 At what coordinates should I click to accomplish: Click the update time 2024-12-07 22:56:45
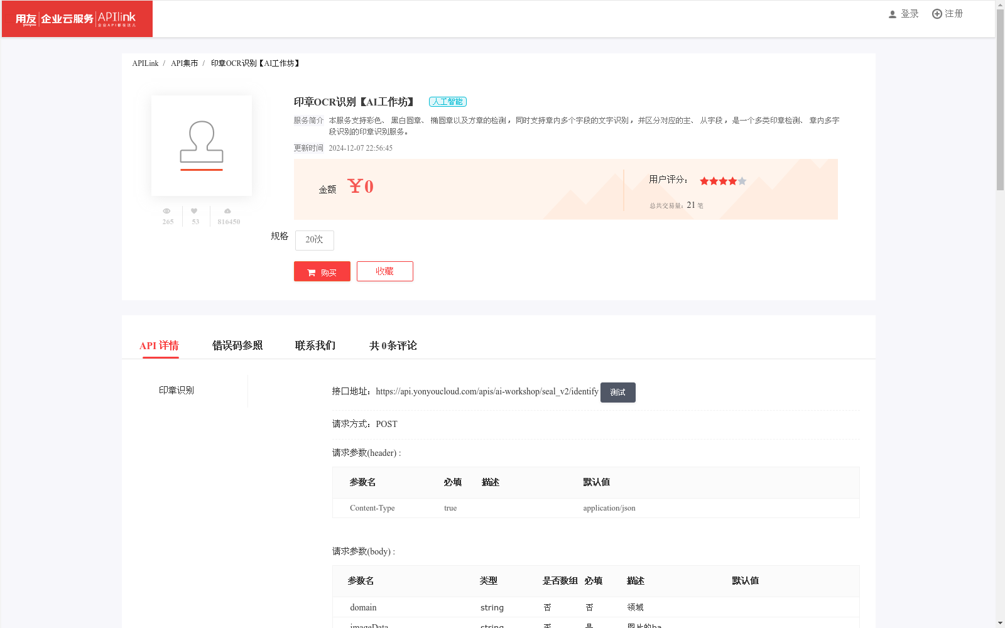pyautogui.click(x=361, y=148)
